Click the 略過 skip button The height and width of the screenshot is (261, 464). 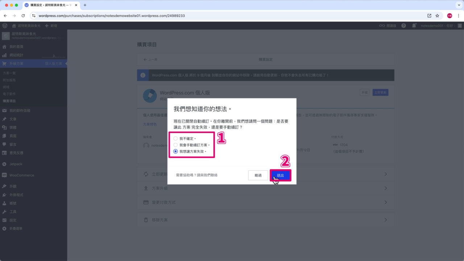click(x=258, y=175)
